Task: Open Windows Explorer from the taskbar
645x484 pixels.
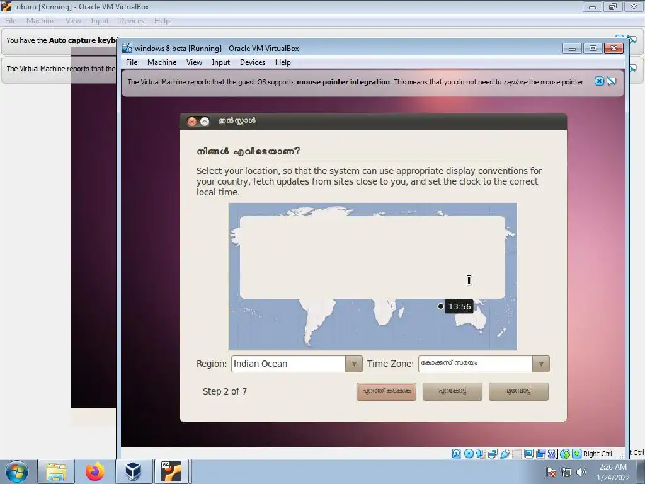Action: [x=56, y=471]
